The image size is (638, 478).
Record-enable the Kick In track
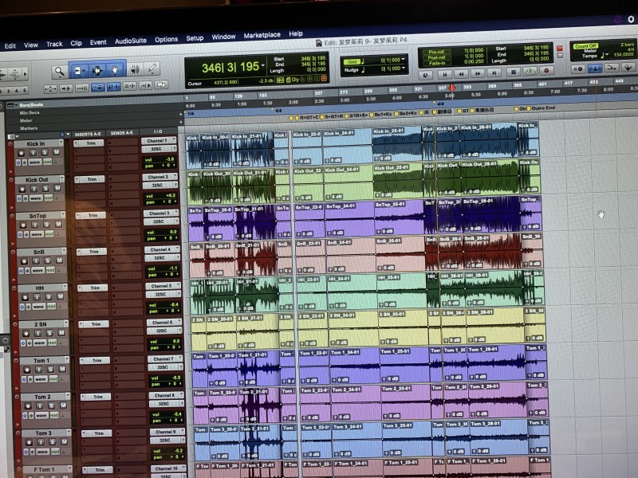tap(21, 153)
